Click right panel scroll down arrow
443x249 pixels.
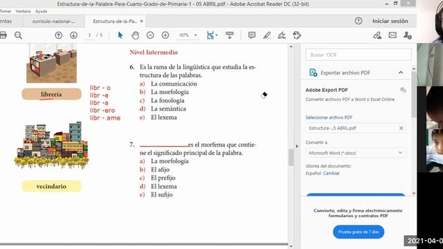[414, 194]
